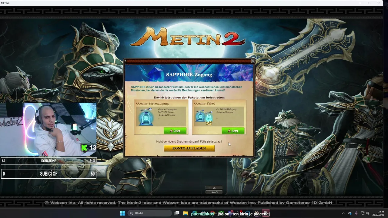388x218 pixels.
Task: Minimize the METIN2 window
Action: coord(360,3)
